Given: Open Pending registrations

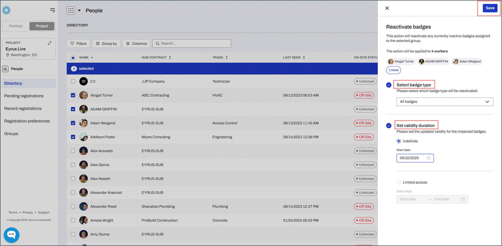Looking at the screenshot, I should coord(24,96).
